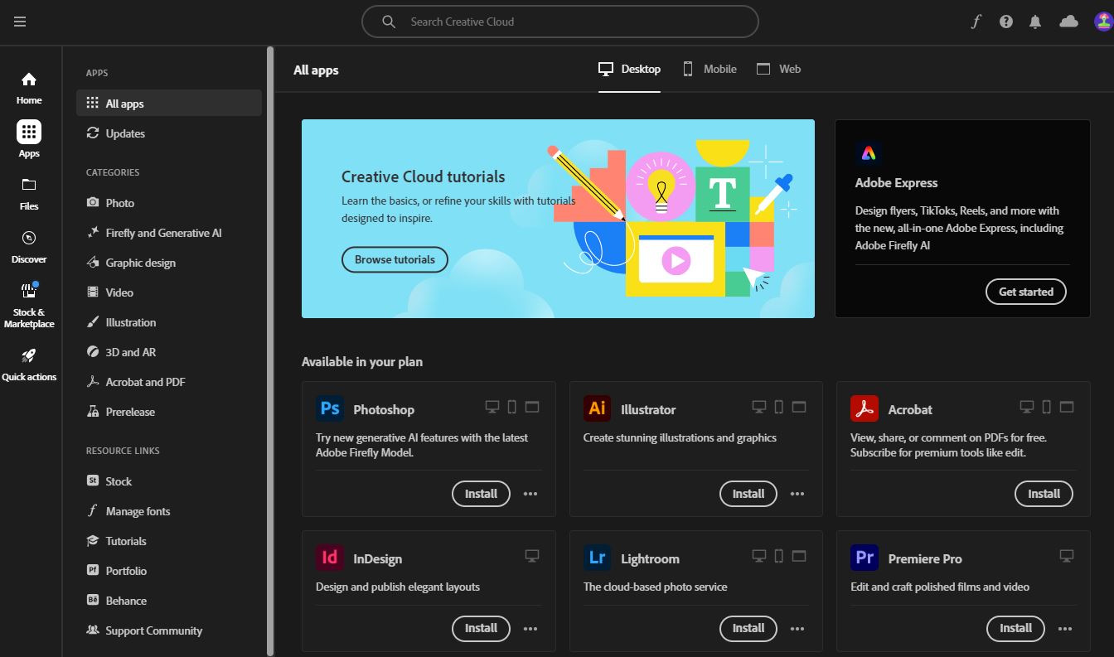Open the notifications bell icon
Screen dimensions: 1114x657
pos(1035,22)
